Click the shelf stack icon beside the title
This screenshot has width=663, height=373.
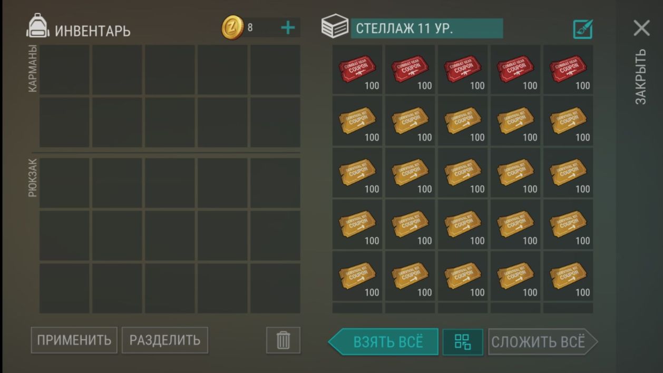335,26
